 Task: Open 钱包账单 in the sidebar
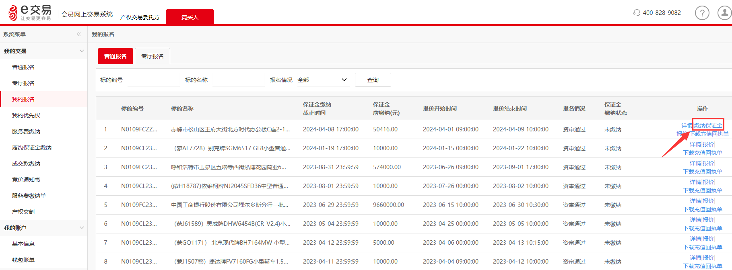click(x=23, y=260)
